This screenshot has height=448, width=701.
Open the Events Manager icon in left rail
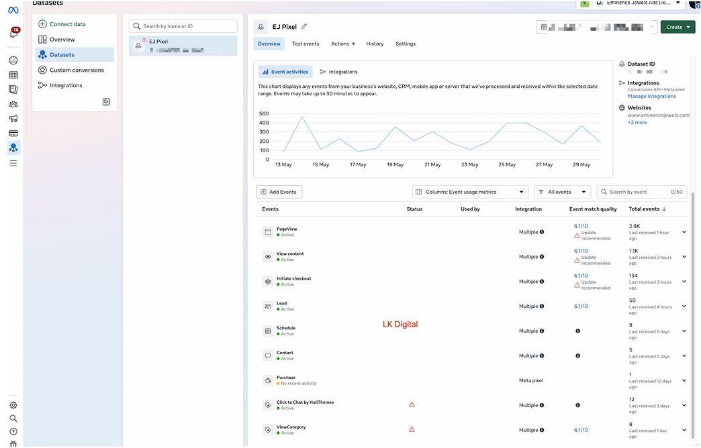tap(13, 148)
